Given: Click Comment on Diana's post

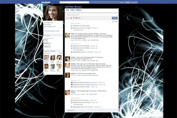Looking at the screenshot, I should tap(85, 40).
